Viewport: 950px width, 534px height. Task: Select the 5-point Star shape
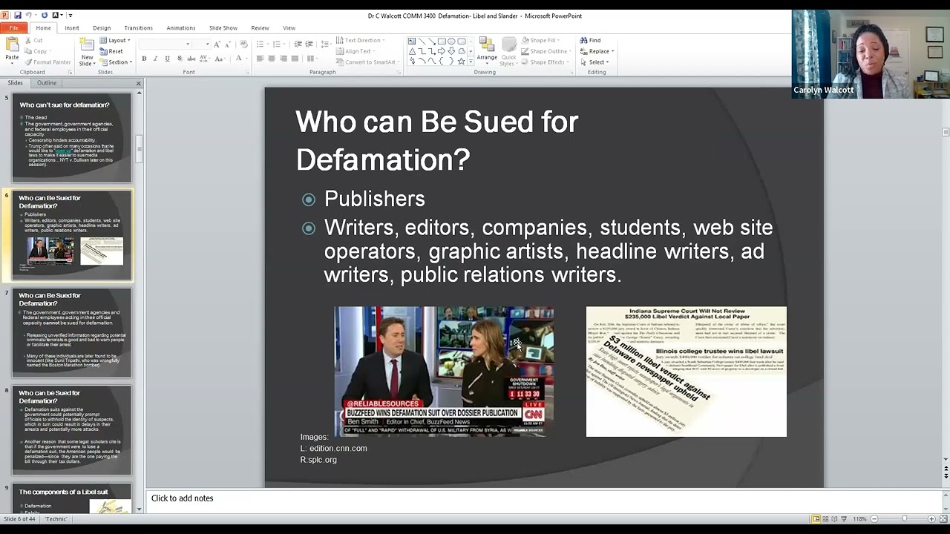tap(461, 61)
